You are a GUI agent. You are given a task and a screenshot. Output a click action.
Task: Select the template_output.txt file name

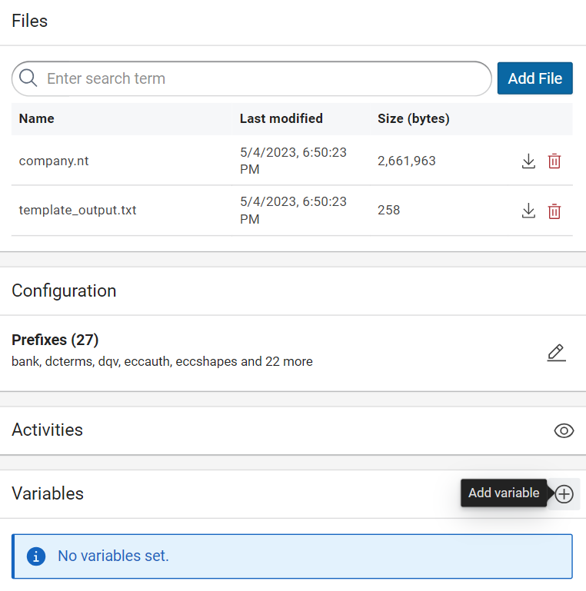(x=78, y=210)
